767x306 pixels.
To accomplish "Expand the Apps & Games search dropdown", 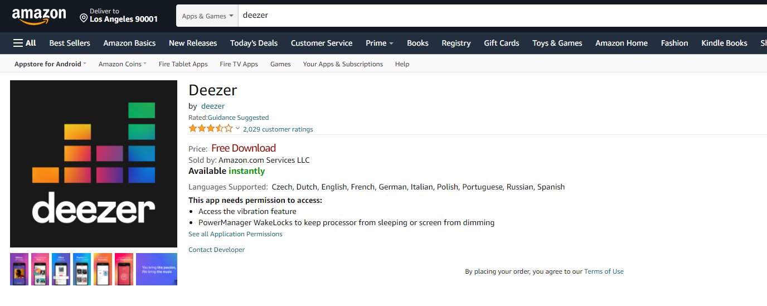I will coord(207,16).
